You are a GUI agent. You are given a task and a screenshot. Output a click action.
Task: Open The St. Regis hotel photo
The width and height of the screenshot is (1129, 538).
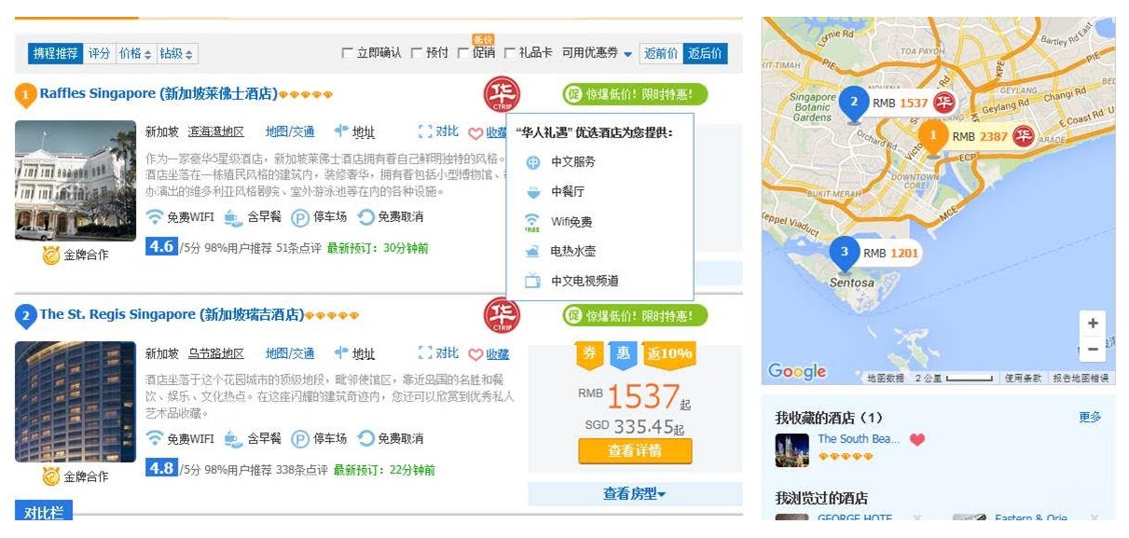click(x=76, y=402)
